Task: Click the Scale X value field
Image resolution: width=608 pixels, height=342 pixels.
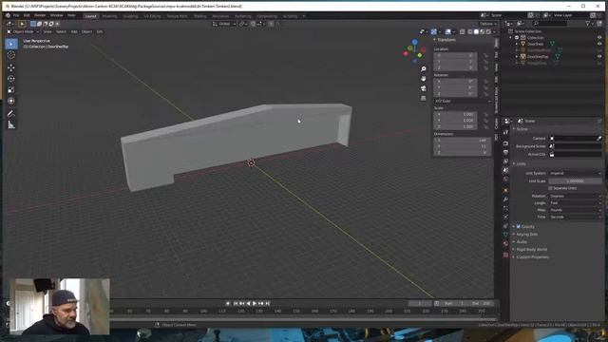Action: pyautogui.click(x=455, y=114)
